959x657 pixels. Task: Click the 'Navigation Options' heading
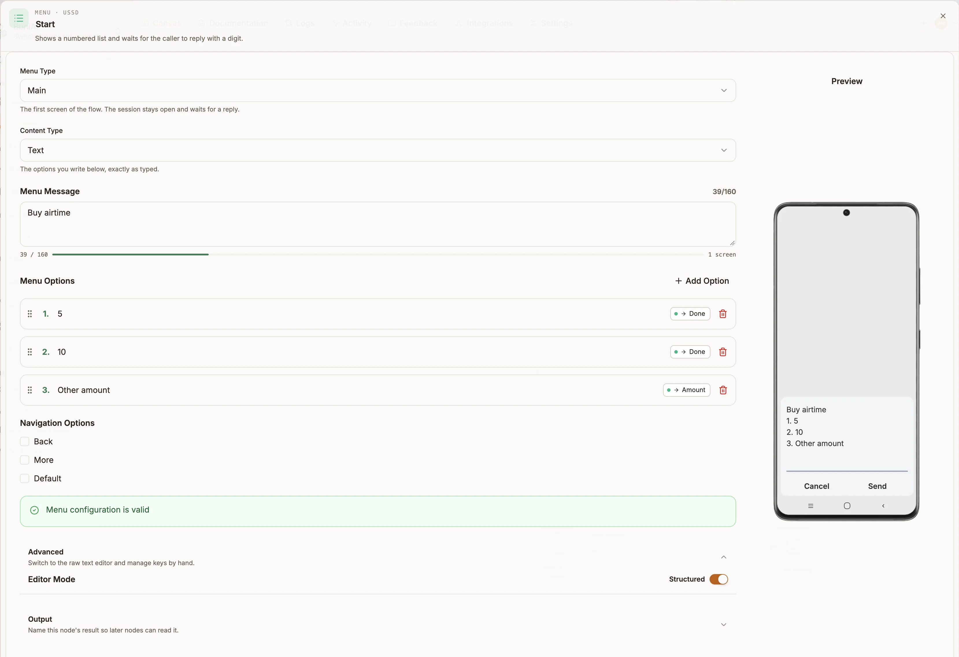(57, 423)
